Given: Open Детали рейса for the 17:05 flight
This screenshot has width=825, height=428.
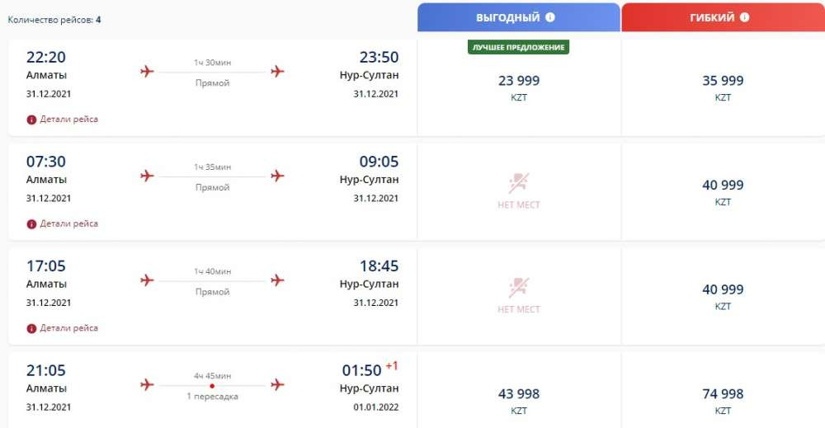Looking at the screenshot, I should pos(69,328).
